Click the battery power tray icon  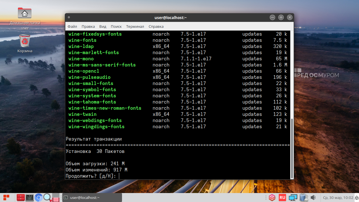point(303,198)
